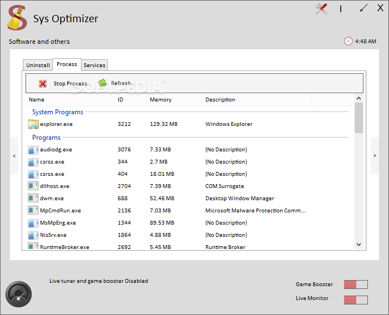Image resolution: width=389 pixels, height=315 pixels.
Task: Close Sys Optimizer with the X
Action: click(380, 8)
